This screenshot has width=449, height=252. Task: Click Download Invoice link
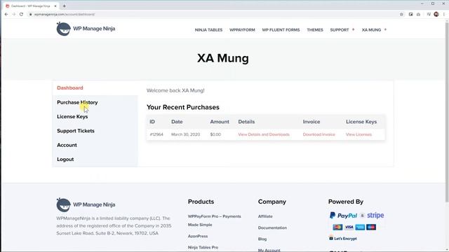(319, 134)
